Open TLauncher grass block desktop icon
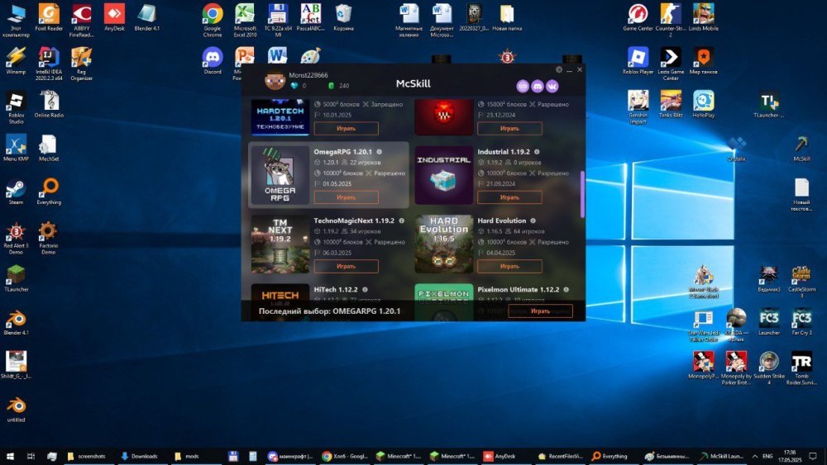The width and height of the screenshot is (827, 465). [16, 278]
